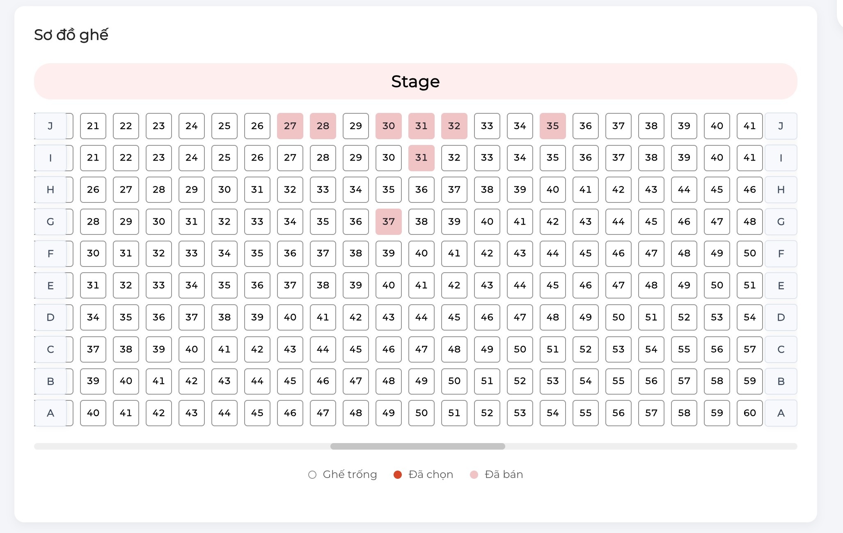
Task: Select seat 57 in row C
Action: [x=749, y=349]
